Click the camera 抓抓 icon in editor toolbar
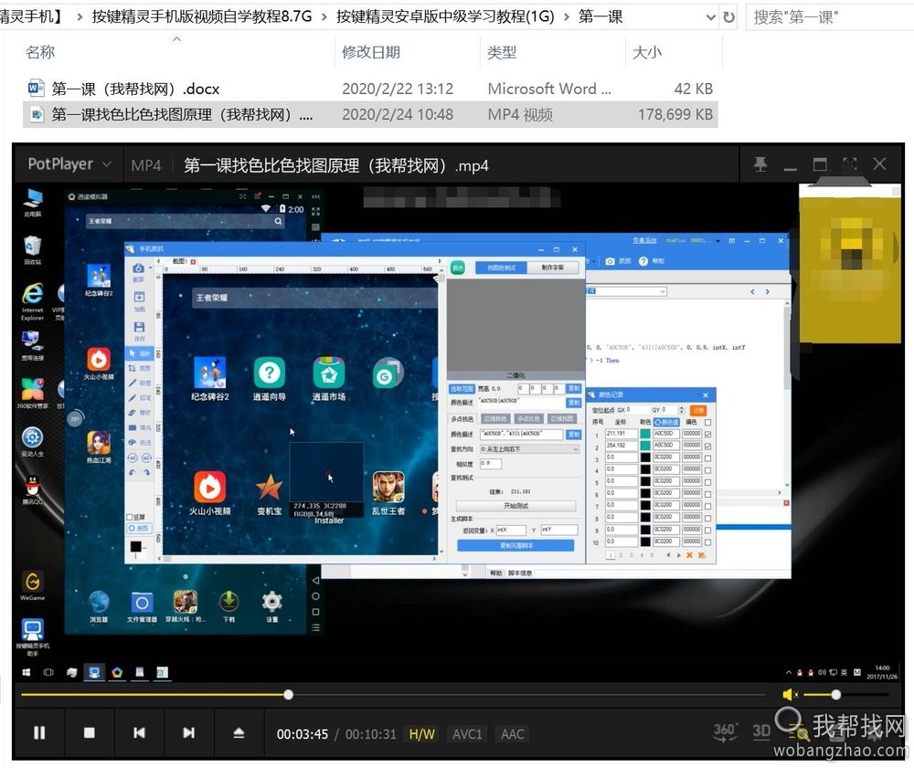The height and width of the screenshot is (768, 914). (x=610, y=261)
